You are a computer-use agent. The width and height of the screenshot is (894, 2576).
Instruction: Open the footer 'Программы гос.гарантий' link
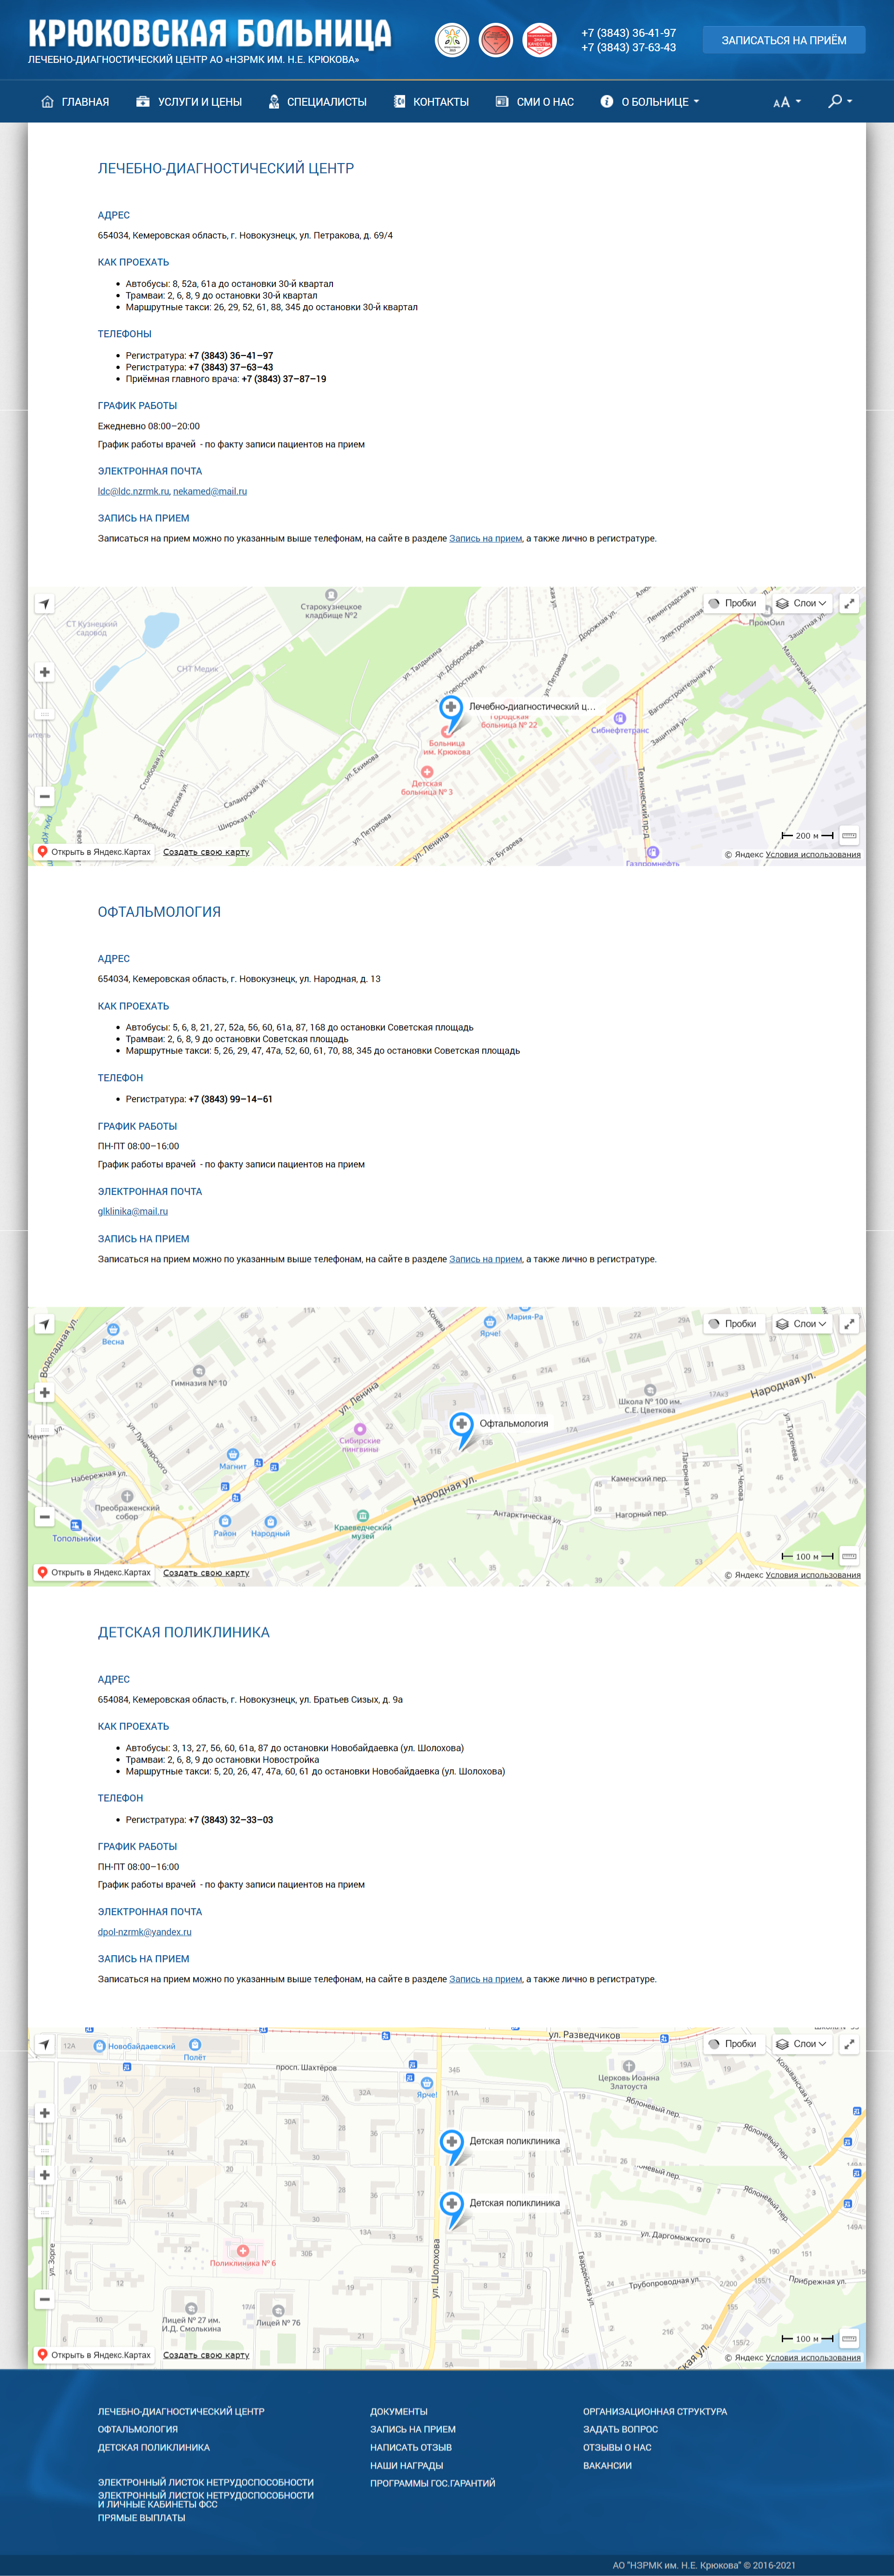click(x=433, y=2484)
